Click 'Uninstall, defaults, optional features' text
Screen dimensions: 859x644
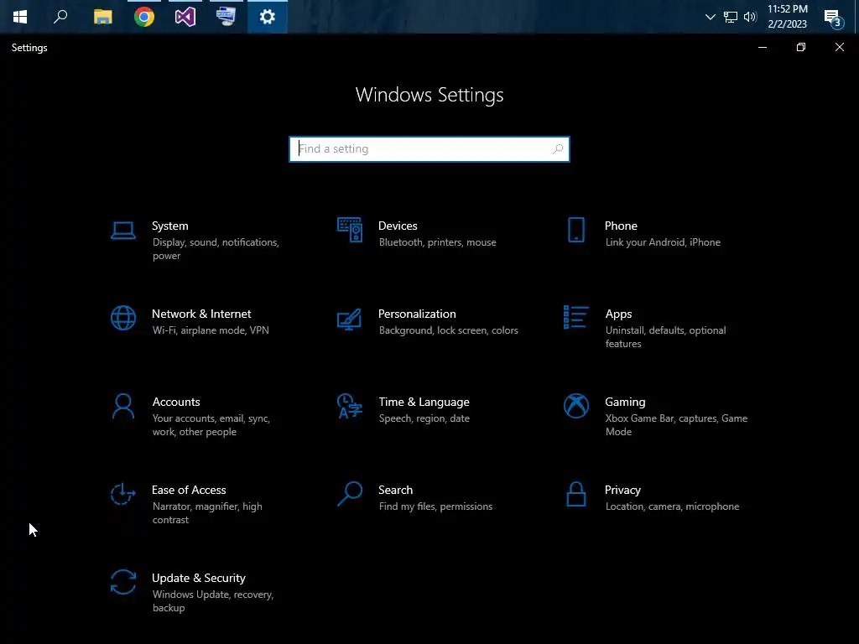click(665, 337)
